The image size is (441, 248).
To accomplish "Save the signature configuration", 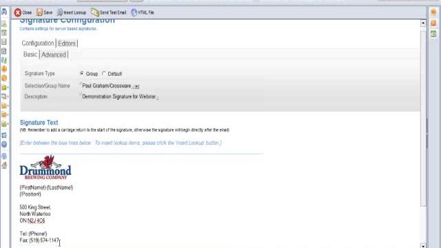I will coord(44,12).
